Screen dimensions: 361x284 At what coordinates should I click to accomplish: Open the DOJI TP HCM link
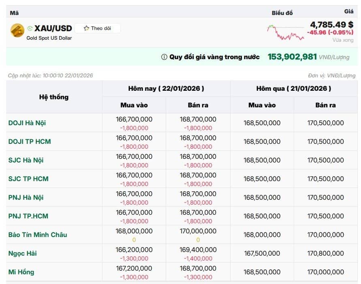(30, 141)
